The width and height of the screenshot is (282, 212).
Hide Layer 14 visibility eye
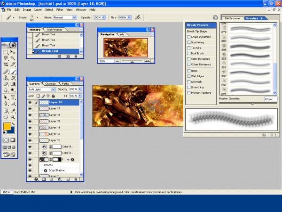(x=30, y=128)
